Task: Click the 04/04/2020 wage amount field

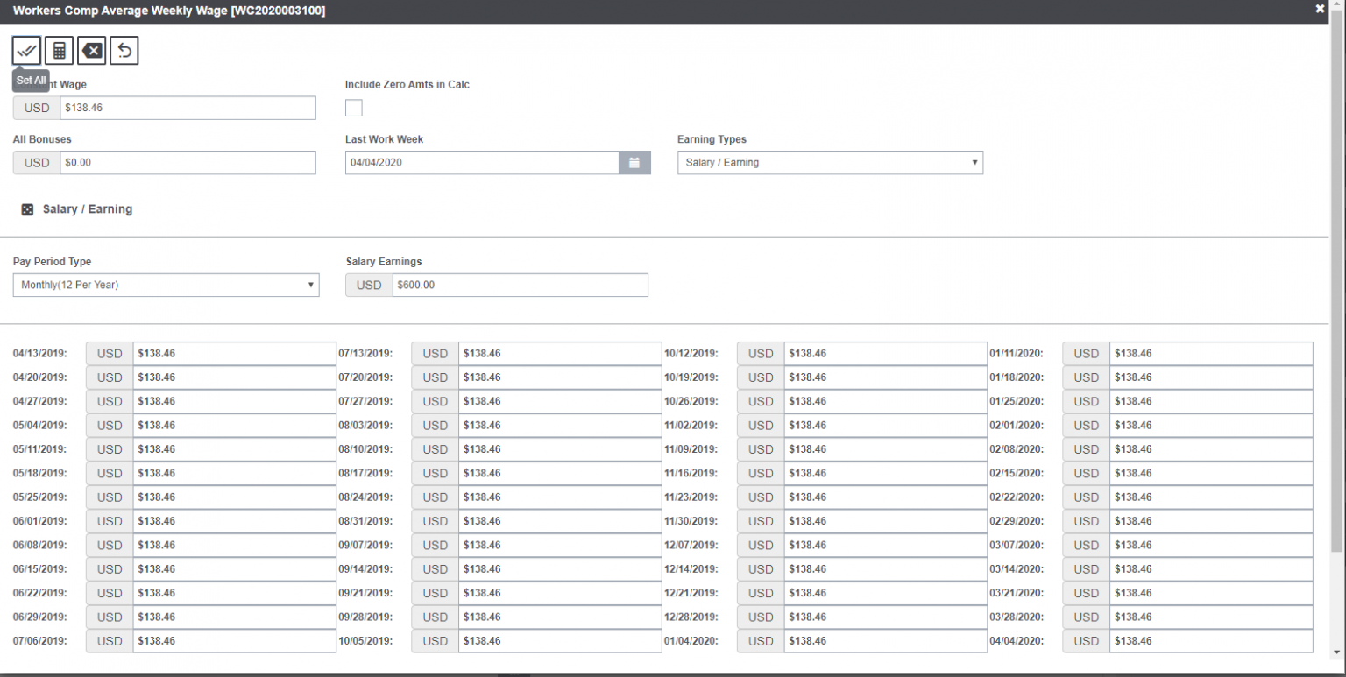Action: 1212,640
